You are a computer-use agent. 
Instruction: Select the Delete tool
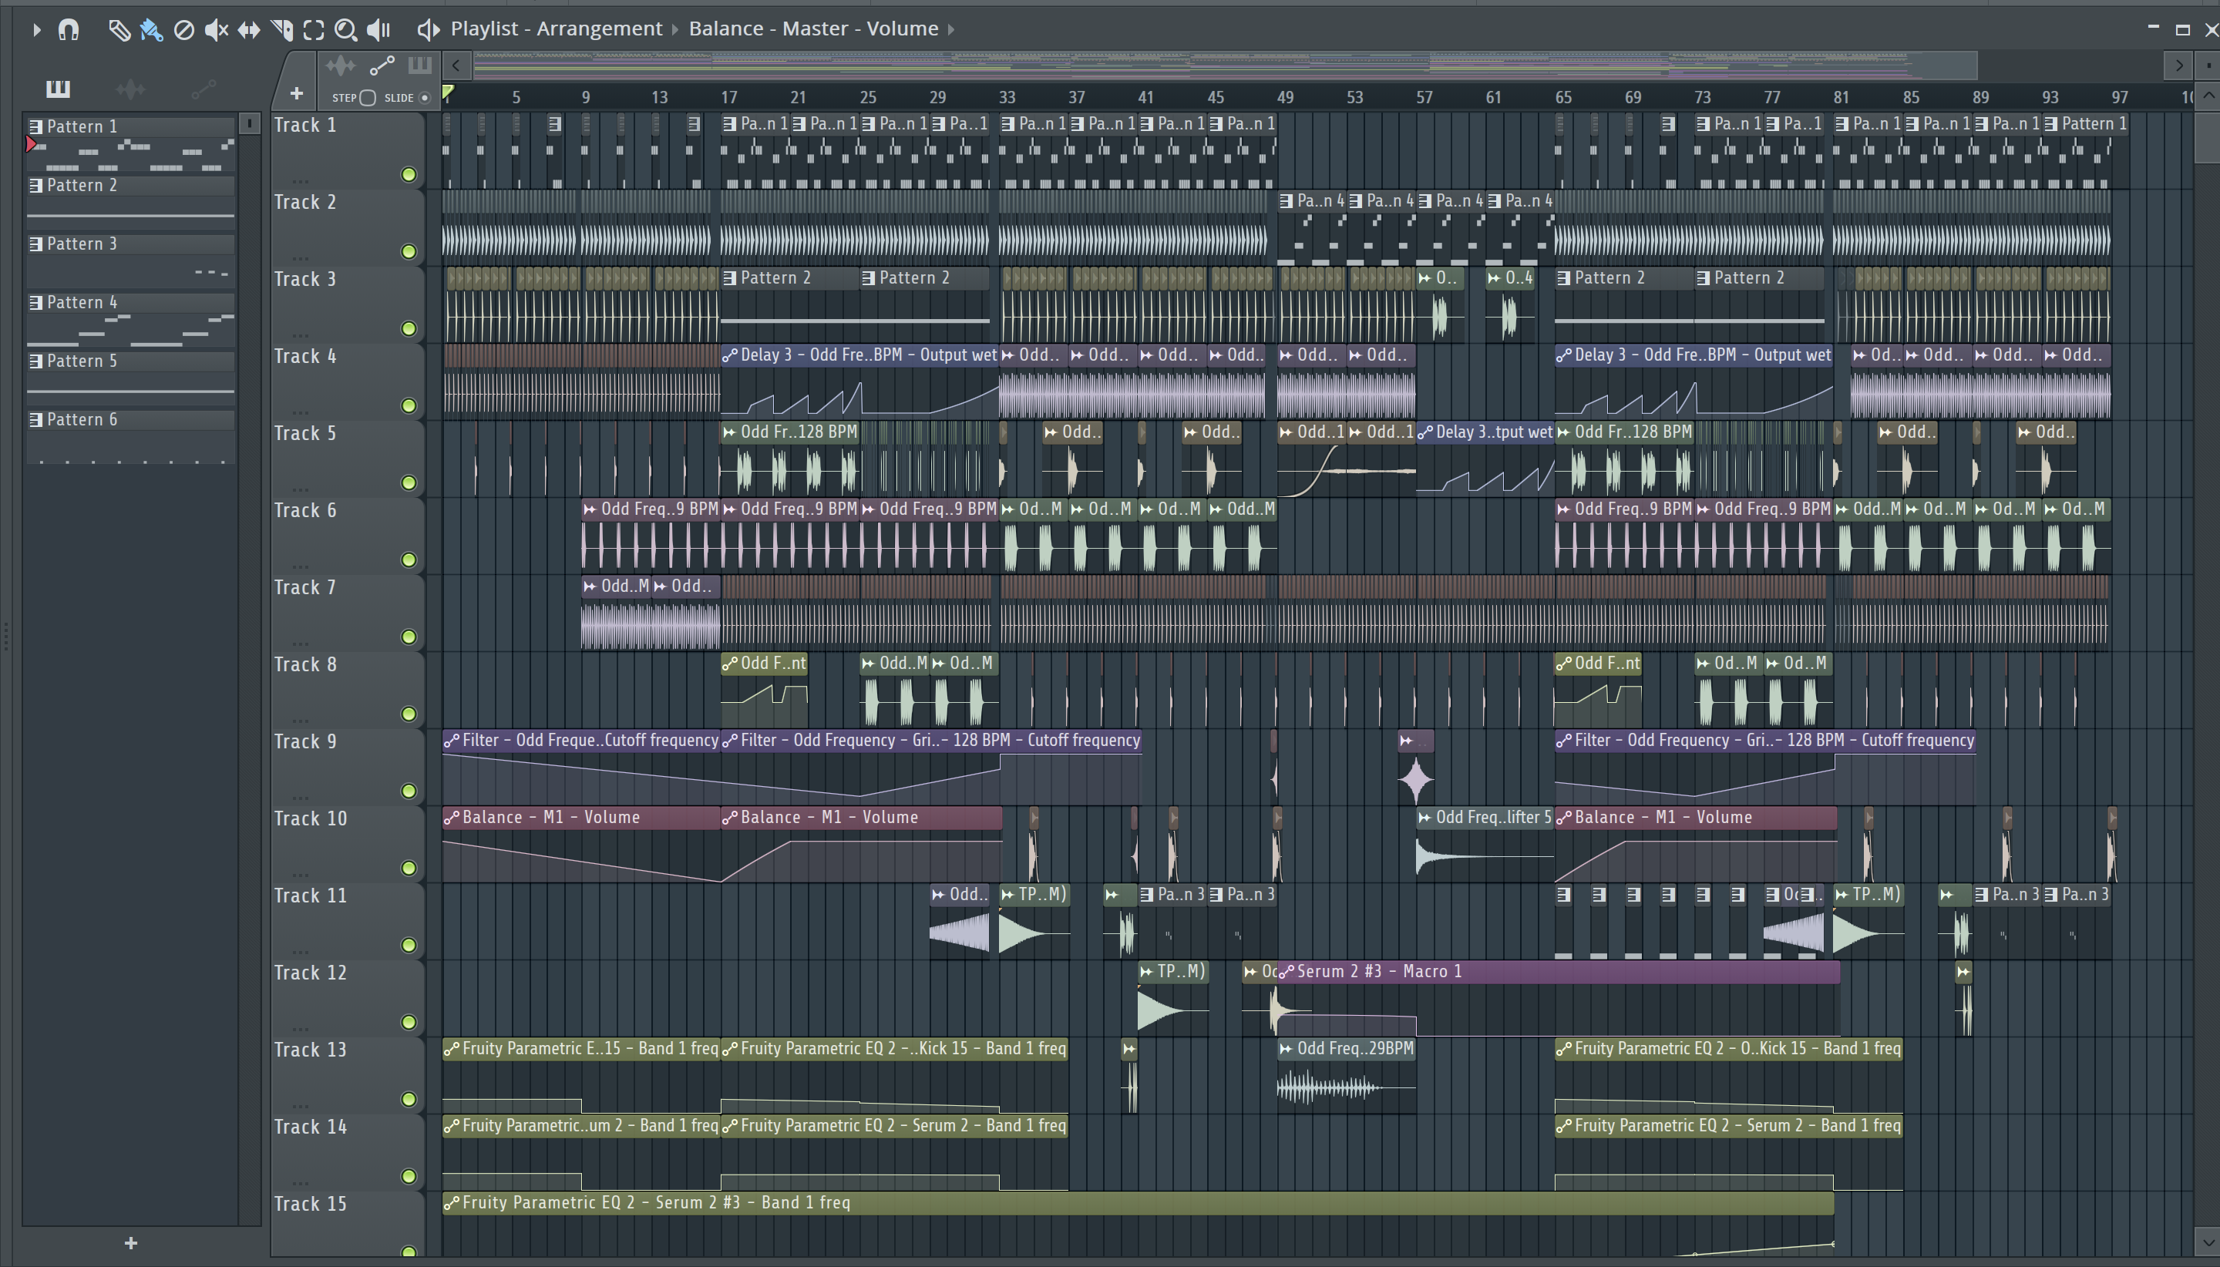point(183,29)
